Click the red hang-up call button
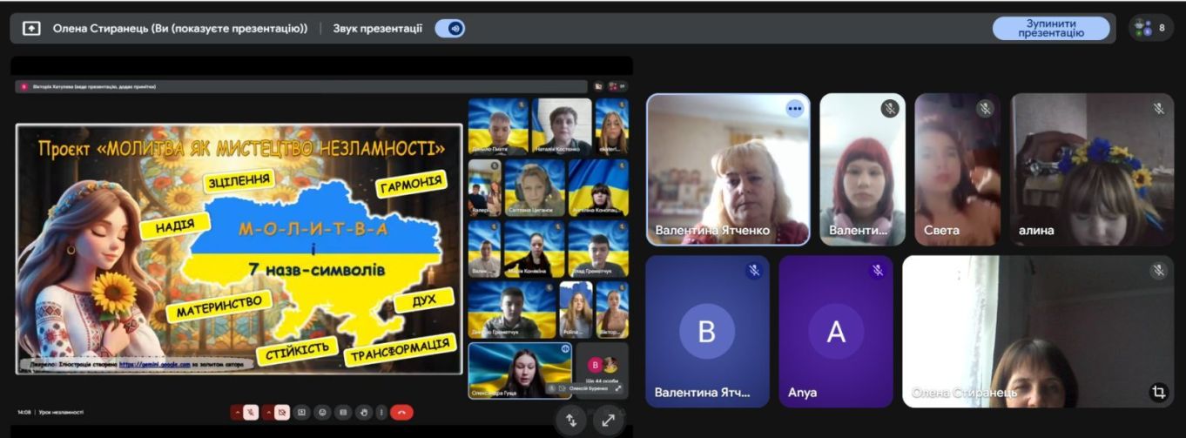 coord(401,412)
